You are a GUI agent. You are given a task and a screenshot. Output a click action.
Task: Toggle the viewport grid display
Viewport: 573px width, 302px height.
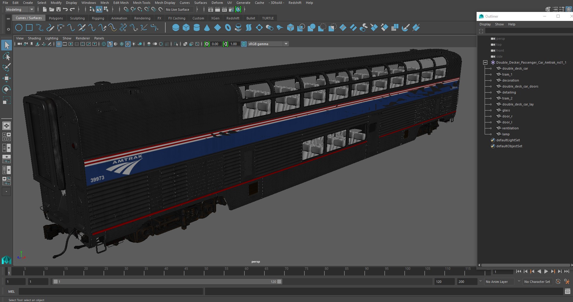pos(59,44)
